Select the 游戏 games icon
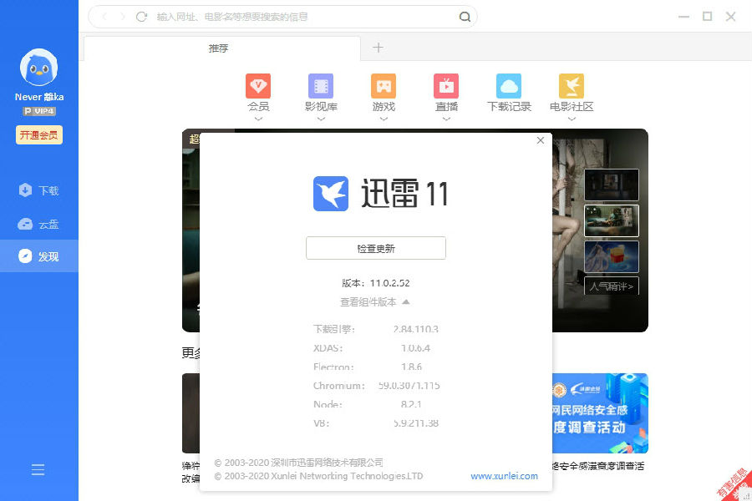752x501 pixels. (x=384, y=87)
